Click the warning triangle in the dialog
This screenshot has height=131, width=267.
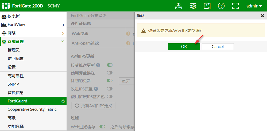click(144, 31)
